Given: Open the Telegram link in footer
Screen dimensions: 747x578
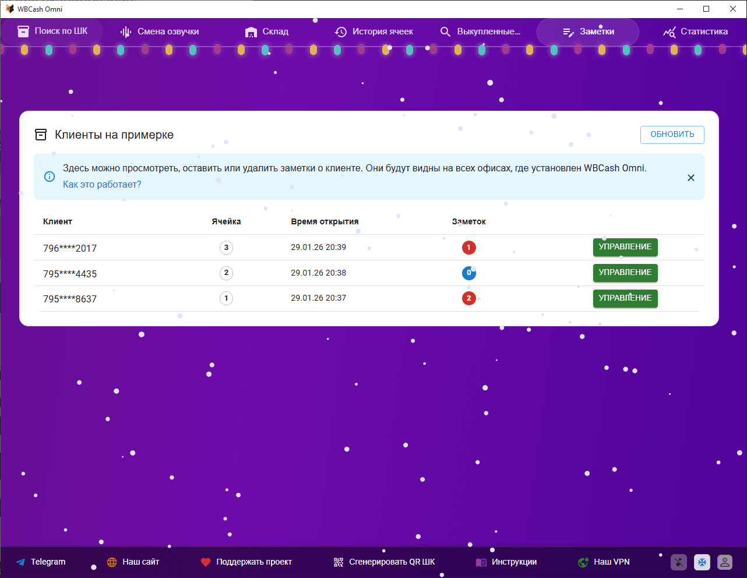Looking at the screenshot, I should pyautogui.click(x=41, y=562).
